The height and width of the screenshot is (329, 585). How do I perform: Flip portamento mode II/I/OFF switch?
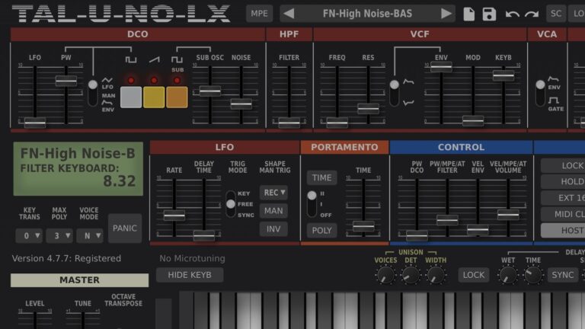[x=312, y=204]
